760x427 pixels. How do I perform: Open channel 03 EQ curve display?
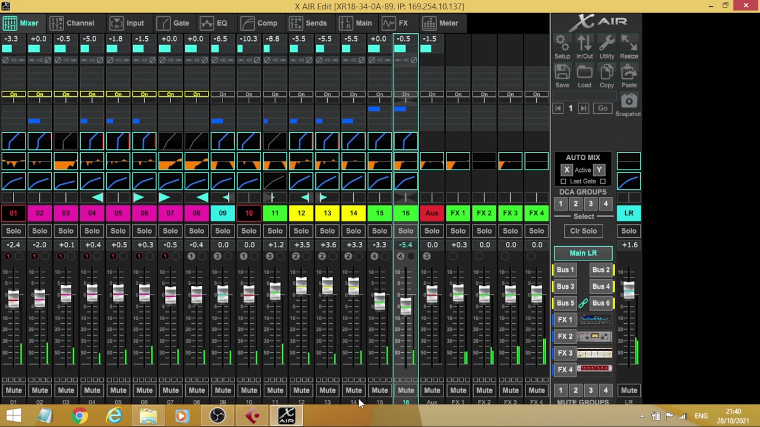tap(65, 161)
